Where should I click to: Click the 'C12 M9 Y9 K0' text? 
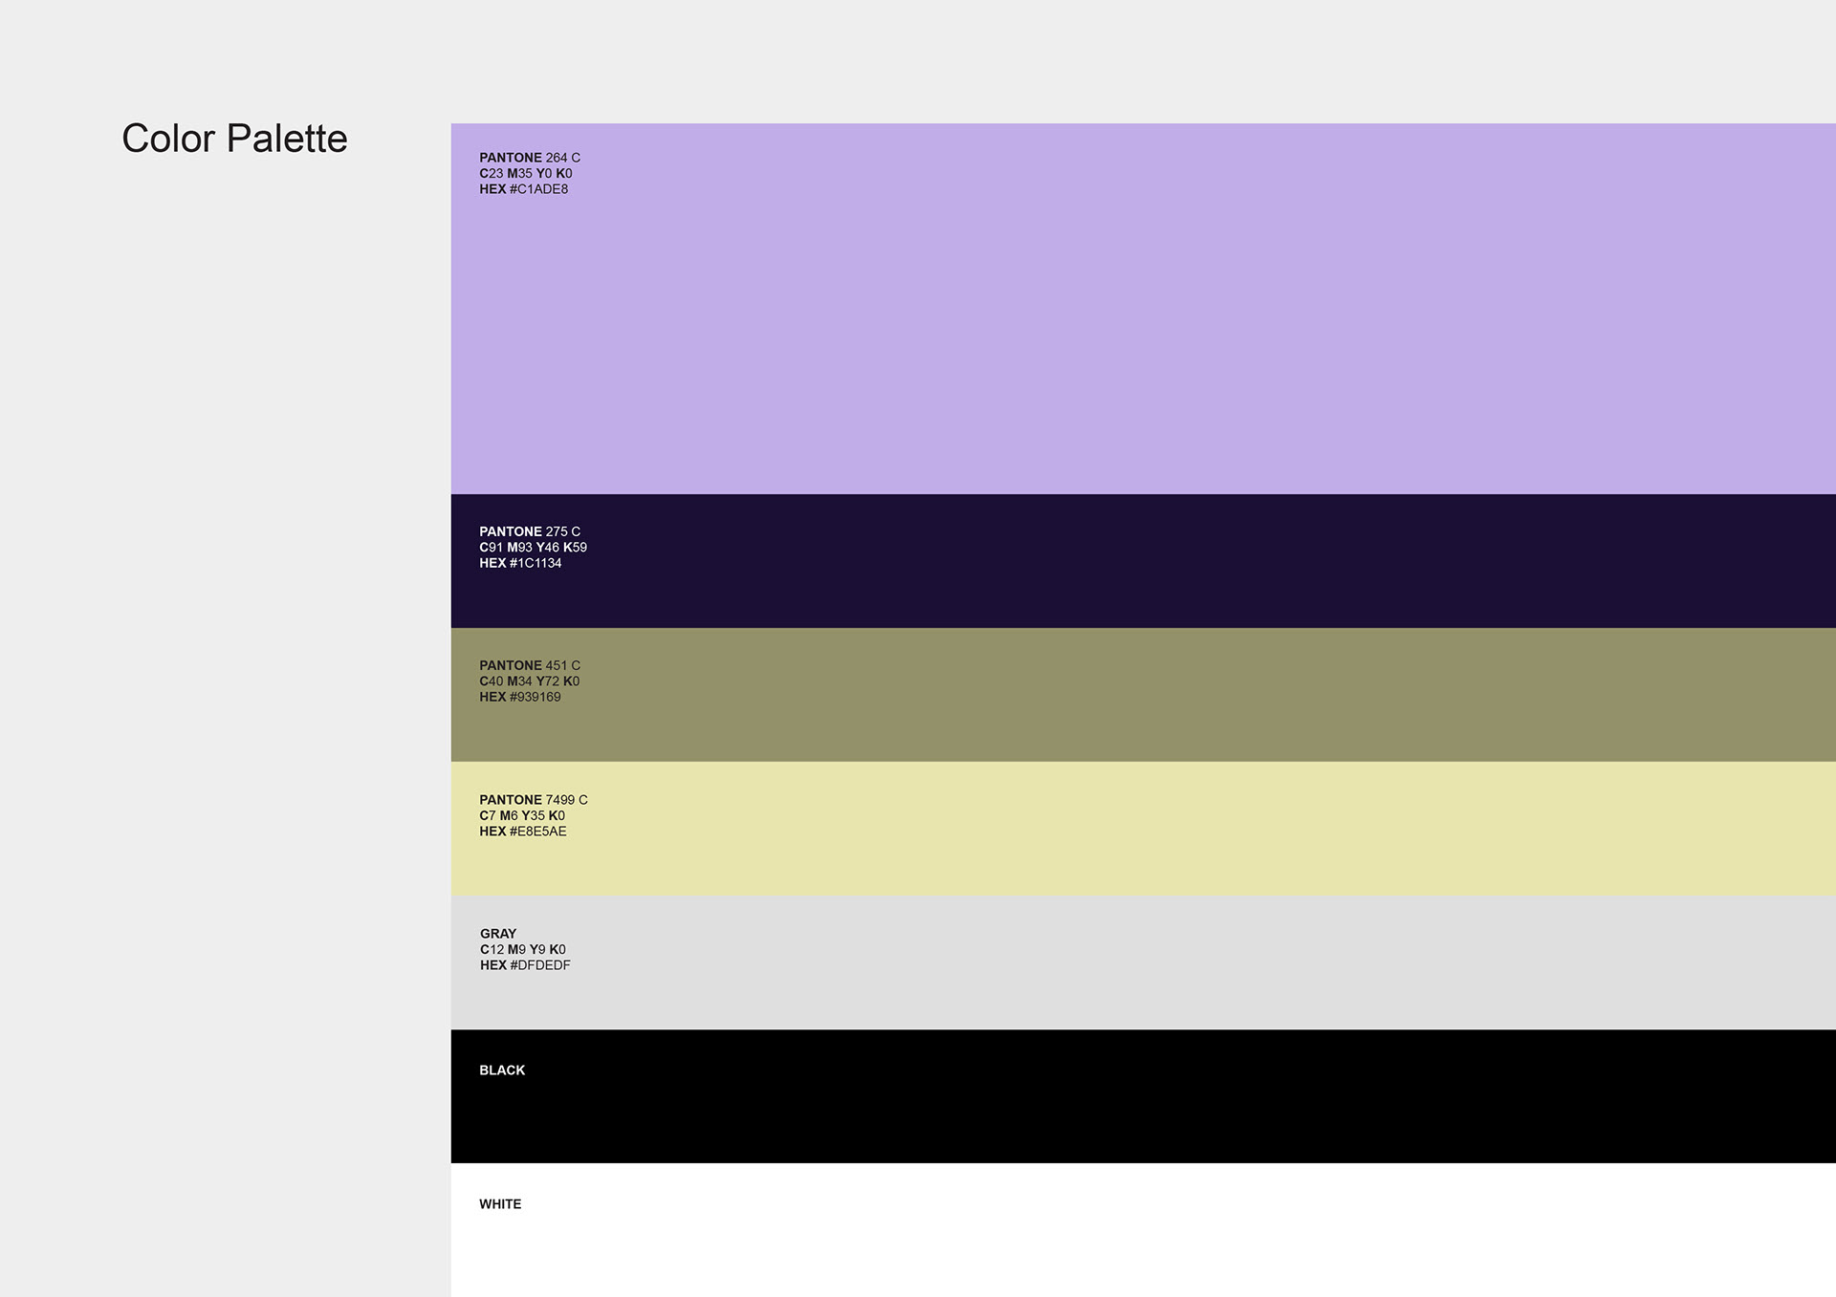point(523,949)
